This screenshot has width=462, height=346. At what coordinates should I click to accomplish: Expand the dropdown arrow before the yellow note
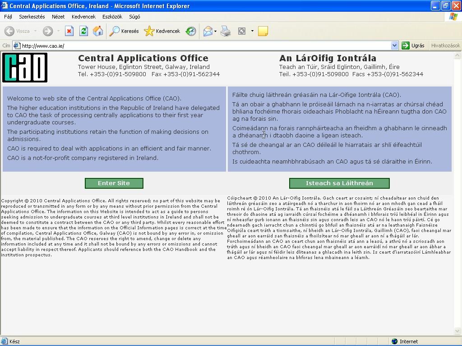point(252,31)
